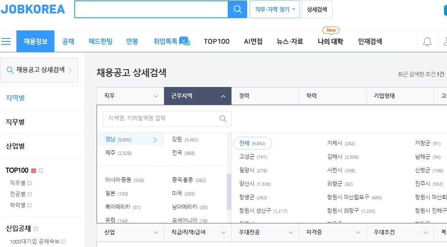Select 아시아·중동 (556) region

[x=124, y=180]
